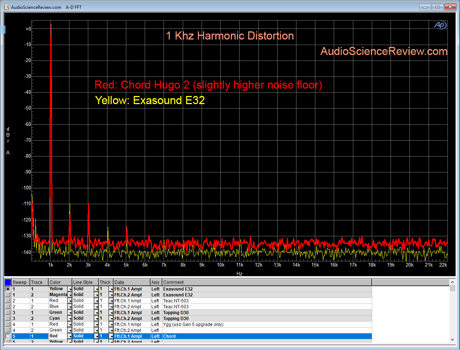Open thickness dropdown for the Ygg row
This screenshot has height=350, width=460.
point(111,324)
